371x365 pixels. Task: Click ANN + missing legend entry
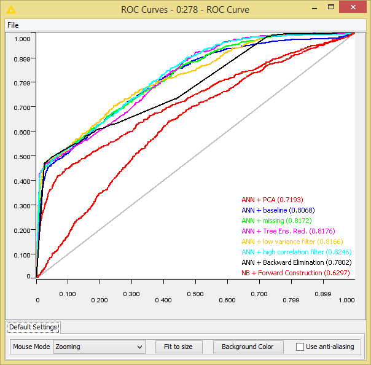[x=276, y=221]
